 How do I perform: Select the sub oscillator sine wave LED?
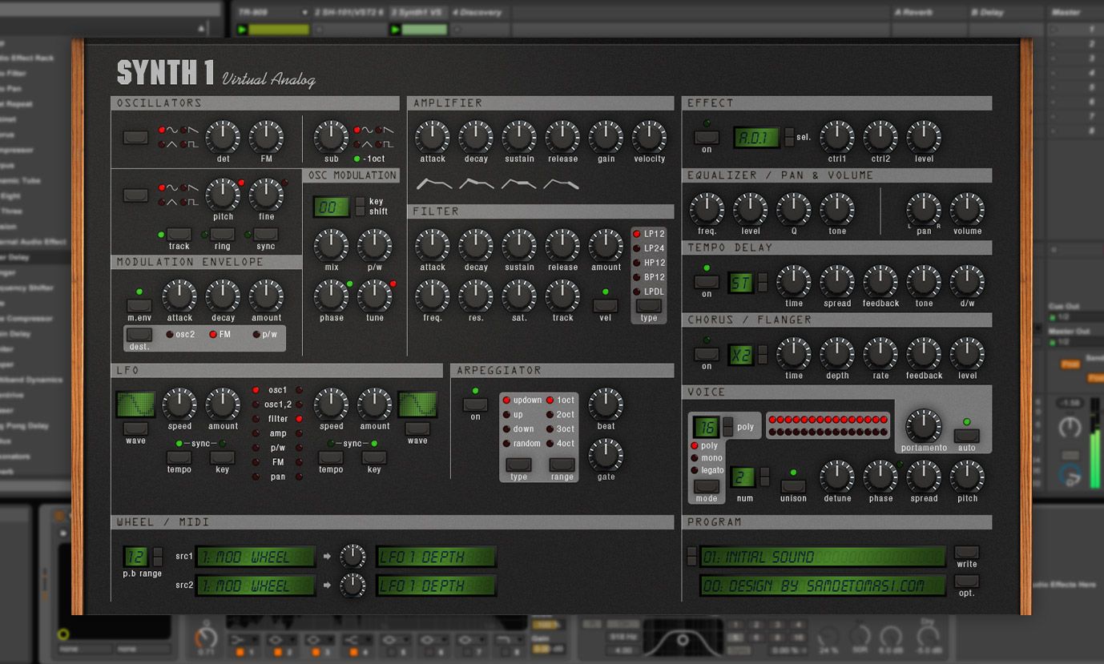[357, 131]
